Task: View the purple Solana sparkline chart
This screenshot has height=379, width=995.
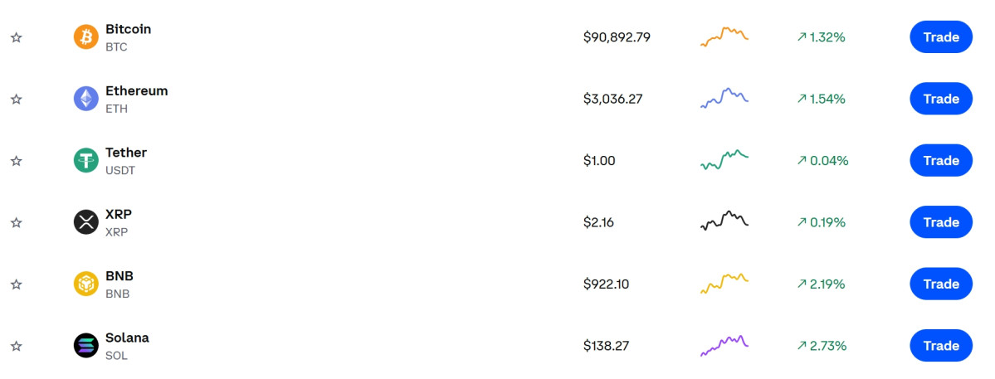Action: point(724,345)
